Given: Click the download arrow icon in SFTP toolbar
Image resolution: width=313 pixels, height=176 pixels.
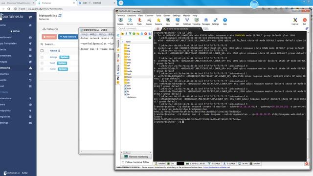Looking at the screenshot, I should 126,34.
